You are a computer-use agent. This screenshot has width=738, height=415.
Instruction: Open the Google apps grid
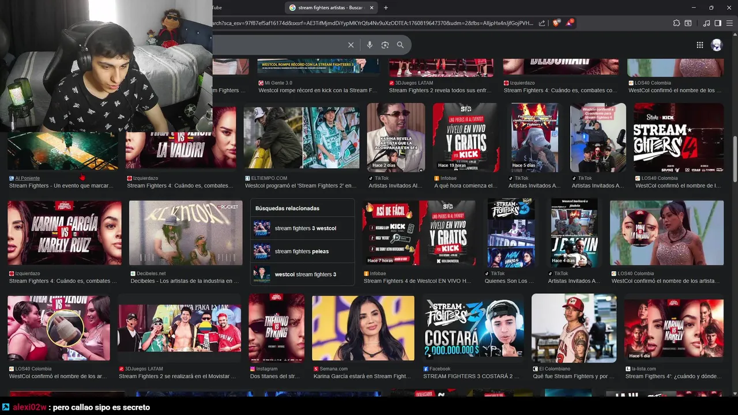tap(700, 45)
